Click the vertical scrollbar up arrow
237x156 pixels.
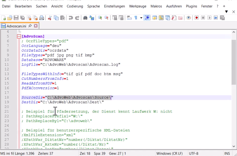coord(234,32)
